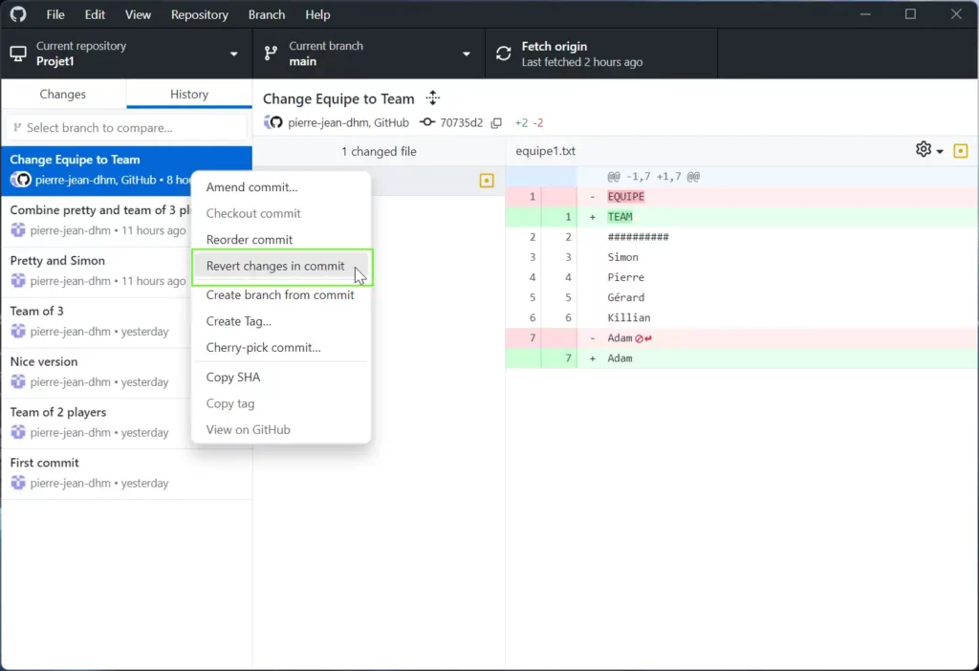Click the 1 changed file label
Screen dimensions: 979x671
click(x=379, y=151)
